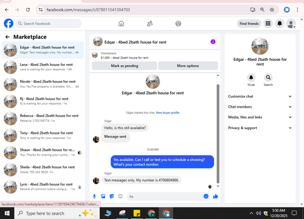Open View buyer profile link

pyautogui.click(x=167, y=113)
